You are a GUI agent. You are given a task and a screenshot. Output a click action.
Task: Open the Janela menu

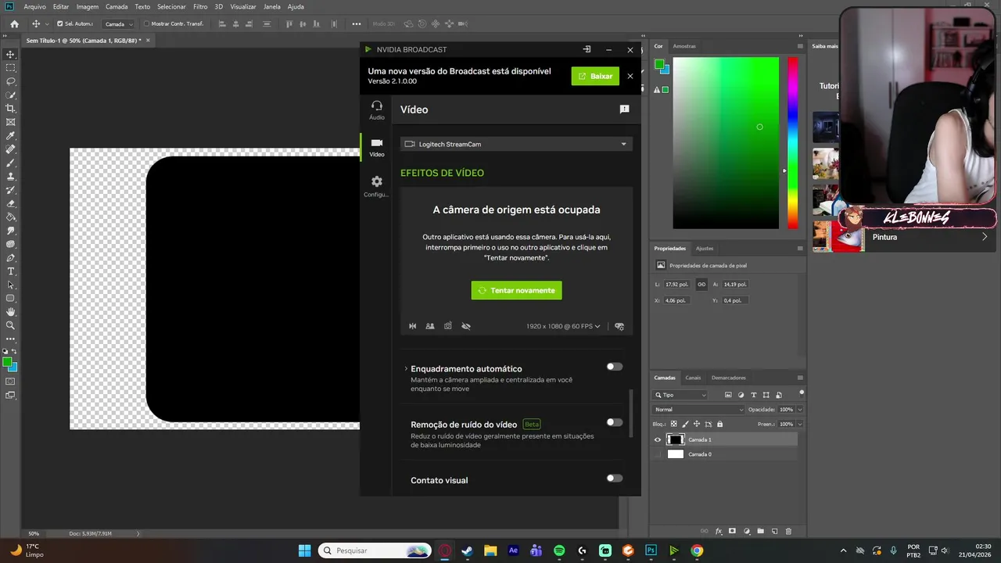pos(272,6)
